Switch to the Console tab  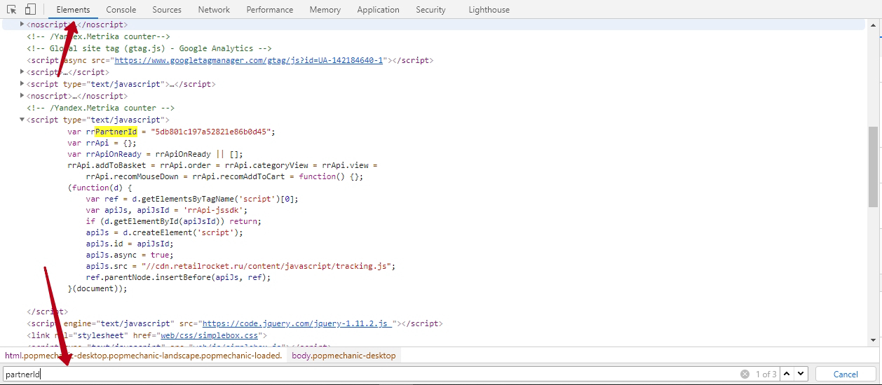121,10
